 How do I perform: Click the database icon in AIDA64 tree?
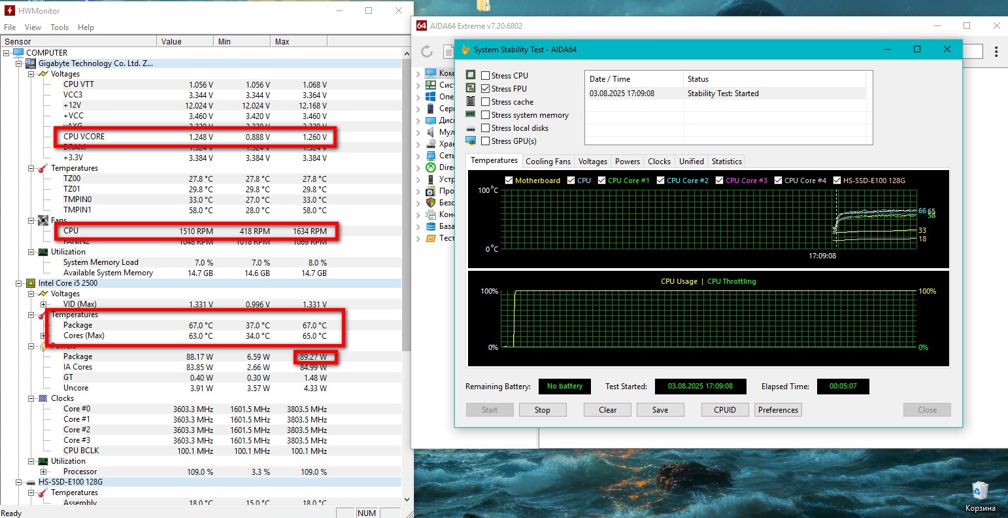(430, 226)
